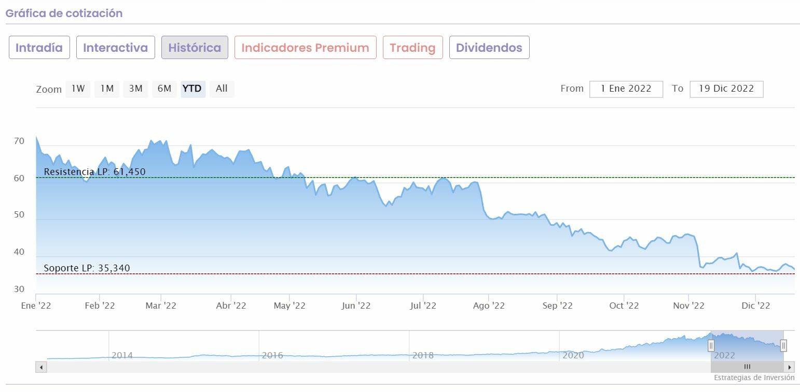800x392 pixels.
Task: Show the Dividendos tab
Action: [489, 48]
